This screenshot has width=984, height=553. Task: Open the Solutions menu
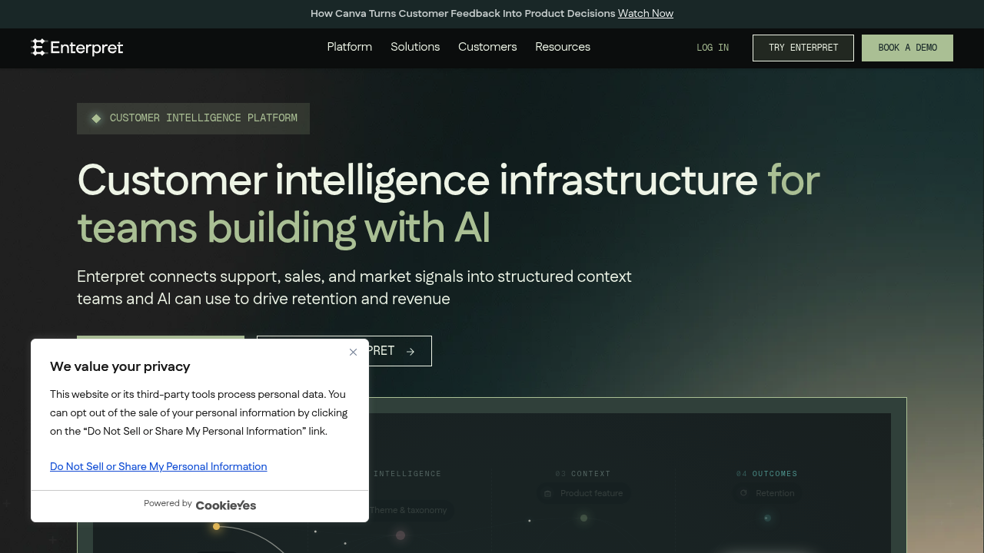tap(415, 47)
